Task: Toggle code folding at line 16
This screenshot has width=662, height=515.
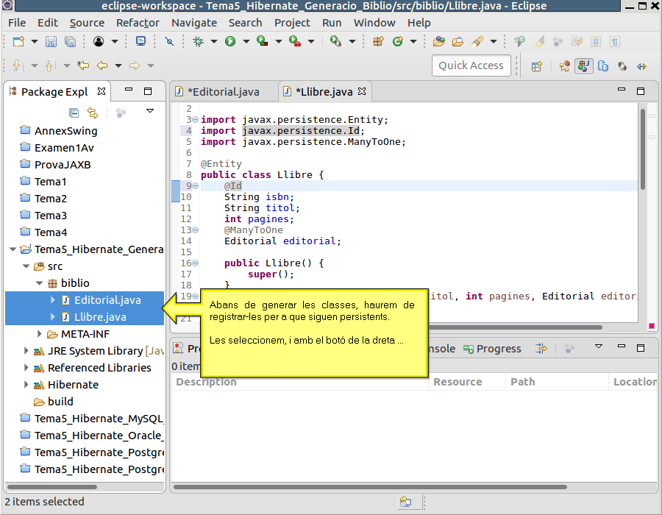Action: [x=195, y=263]
